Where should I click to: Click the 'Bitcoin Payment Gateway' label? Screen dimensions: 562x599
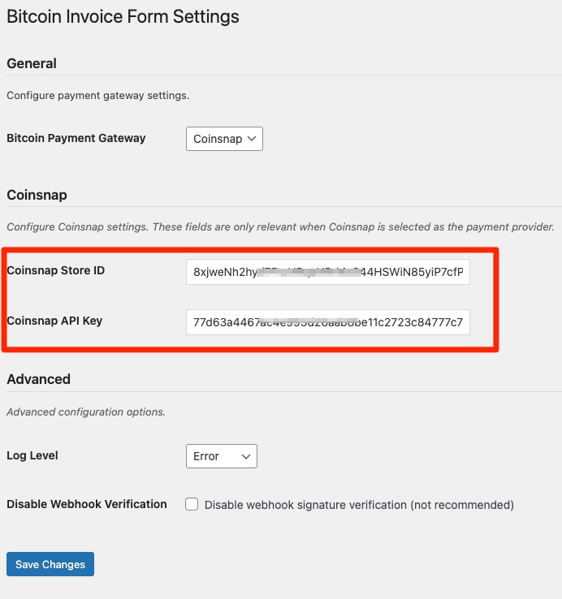(x=76, y=138)
